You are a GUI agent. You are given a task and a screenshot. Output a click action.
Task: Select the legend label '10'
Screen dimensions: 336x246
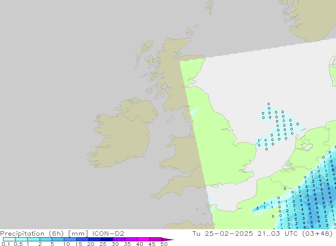coord(67,244)
